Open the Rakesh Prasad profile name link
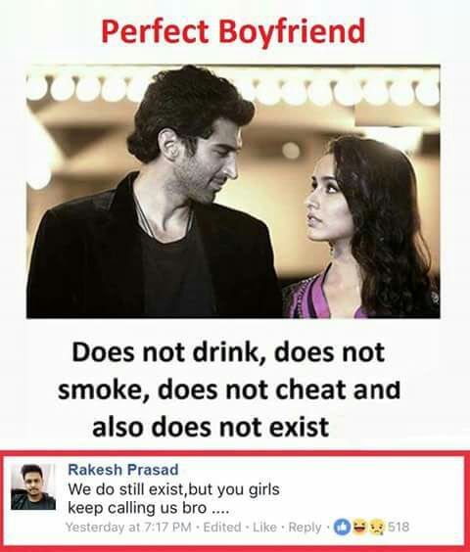 [123, 469]
